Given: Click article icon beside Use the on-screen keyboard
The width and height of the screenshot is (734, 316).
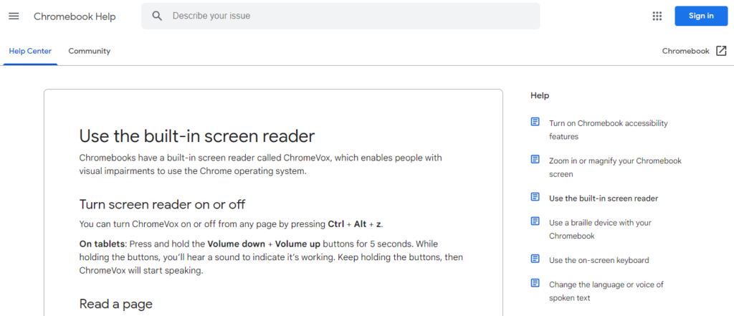Looking at the screenshot, I should (535, 259).
